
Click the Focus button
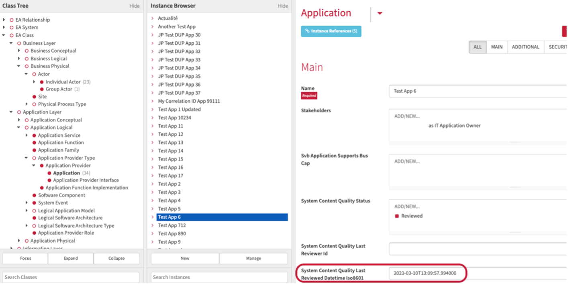coord(25,258)
